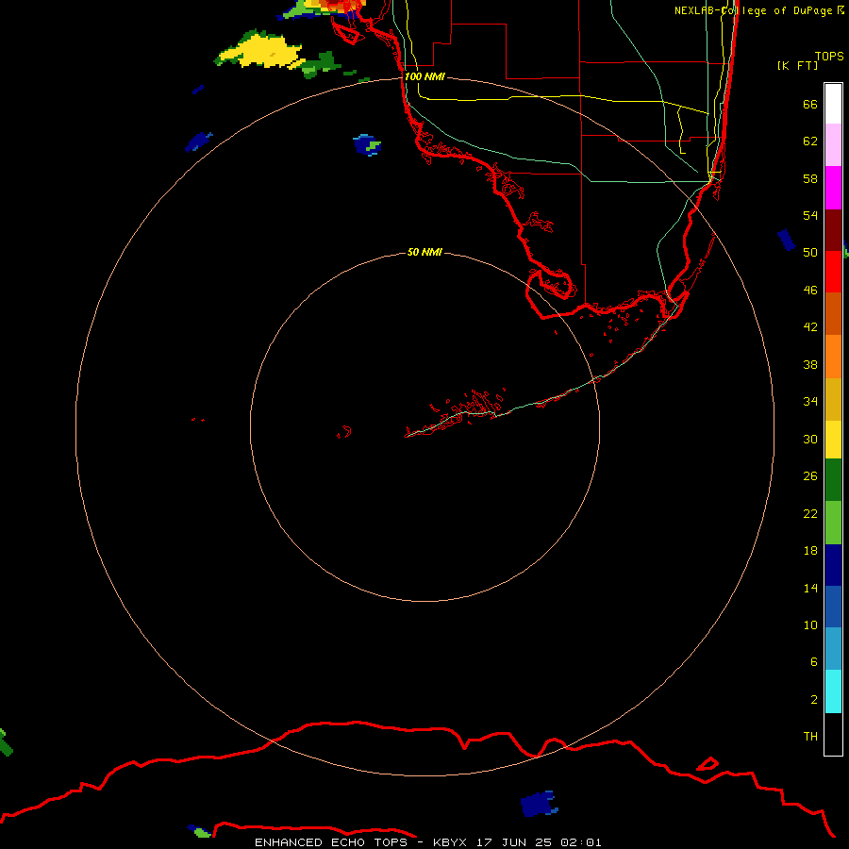Click the '10' scale label
Image resolution: width=849 pixels, height=849 pixels.
click(x=810, y=625)
